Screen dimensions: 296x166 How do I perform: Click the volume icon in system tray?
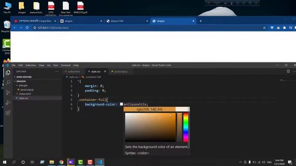(264, 162)
